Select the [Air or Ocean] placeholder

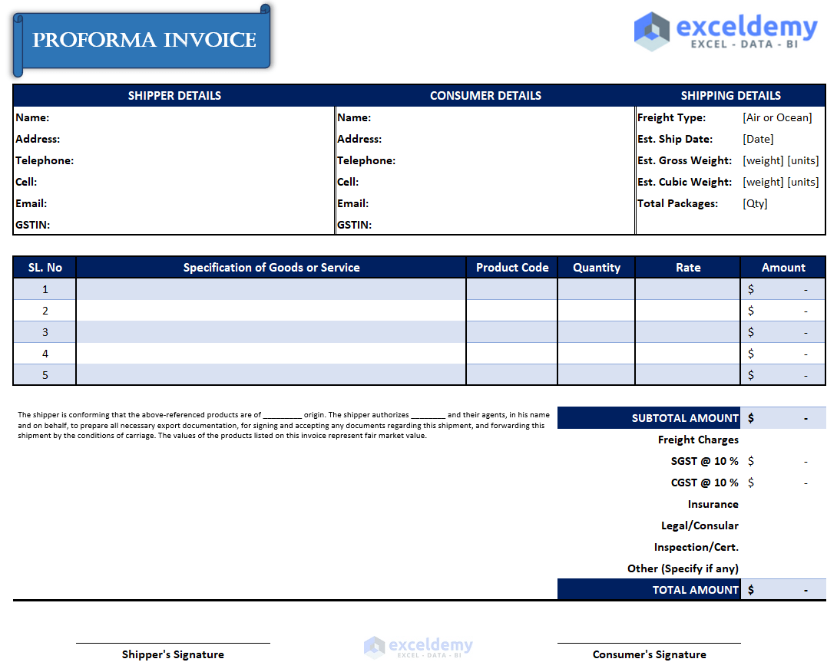(x=777, y=118)
